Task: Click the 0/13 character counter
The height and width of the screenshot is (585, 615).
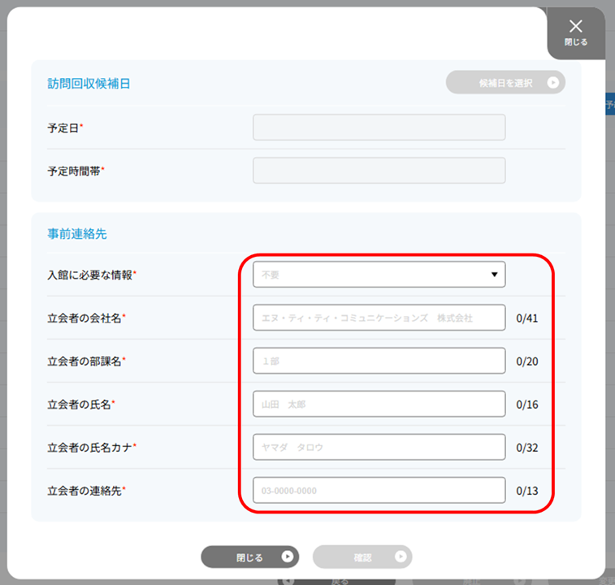Action: point(526,491)
